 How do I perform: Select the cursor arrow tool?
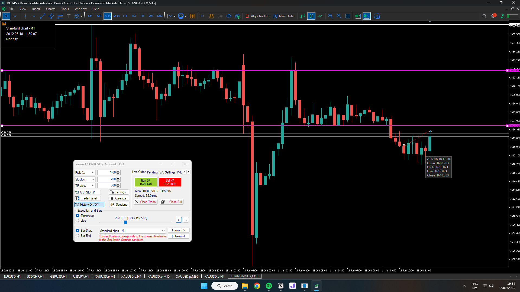tap(6, 16)
